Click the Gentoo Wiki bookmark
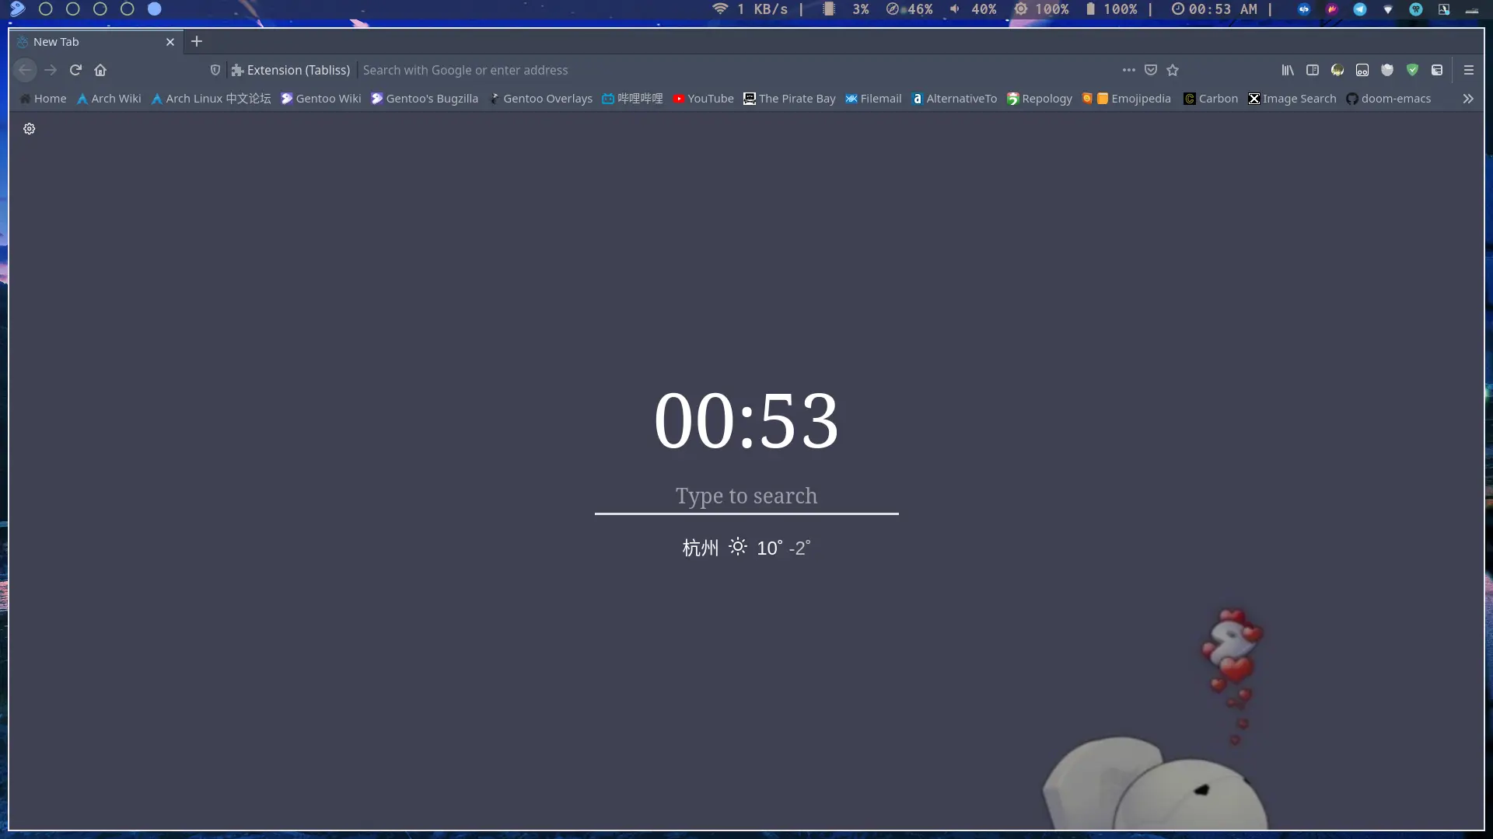1493x839 pixels. (x=320, y=99)
